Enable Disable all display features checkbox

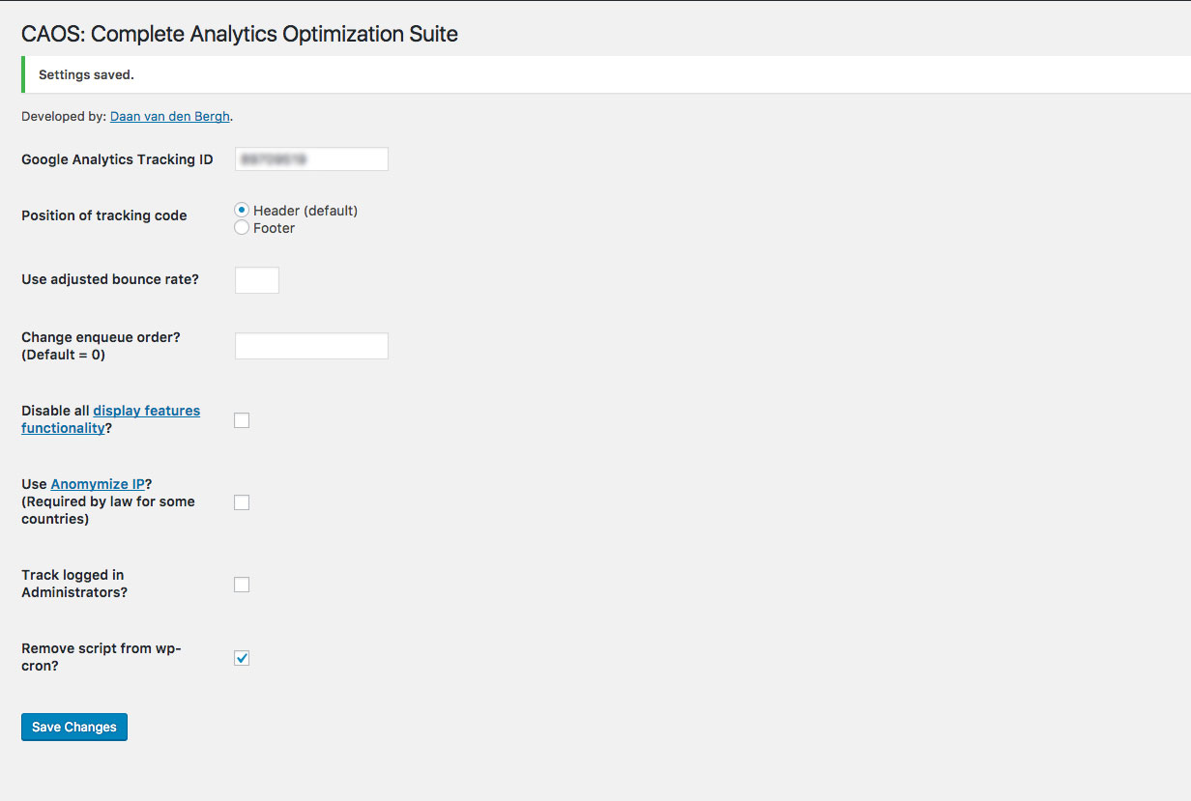242,420
